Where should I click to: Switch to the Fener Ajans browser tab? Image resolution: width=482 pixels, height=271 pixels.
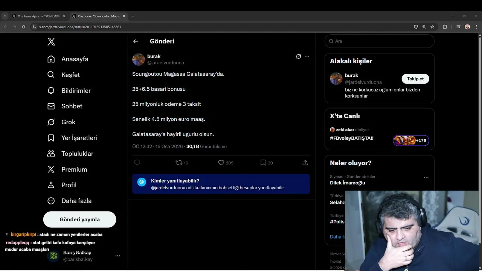tap(38, 16)
